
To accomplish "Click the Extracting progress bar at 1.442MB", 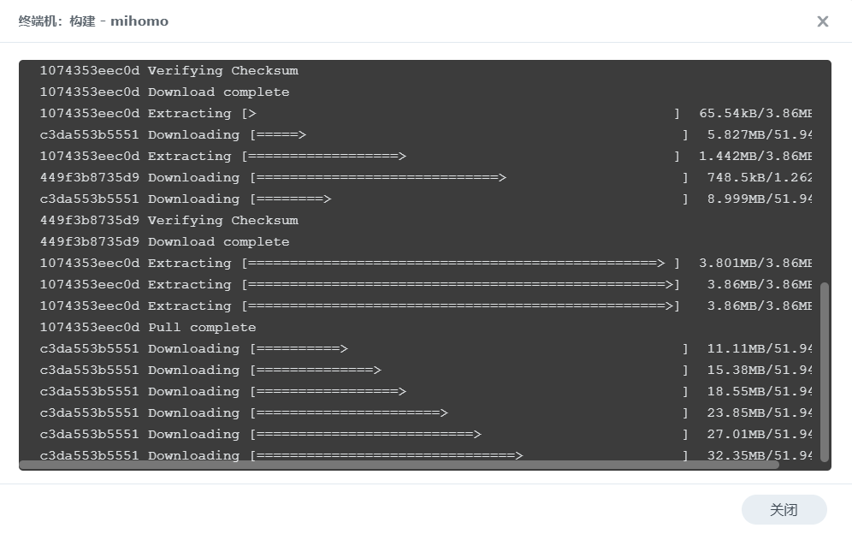I will pos(461,157).
